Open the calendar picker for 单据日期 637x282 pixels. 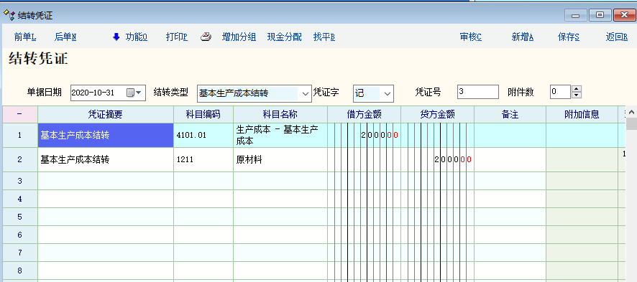[134, 93]
